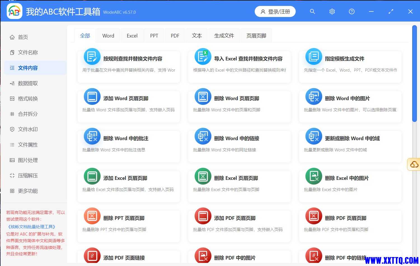Click the 指定模板生成文件 icon
The height and width of the screenshot is (266, 420).
[314, 57]
